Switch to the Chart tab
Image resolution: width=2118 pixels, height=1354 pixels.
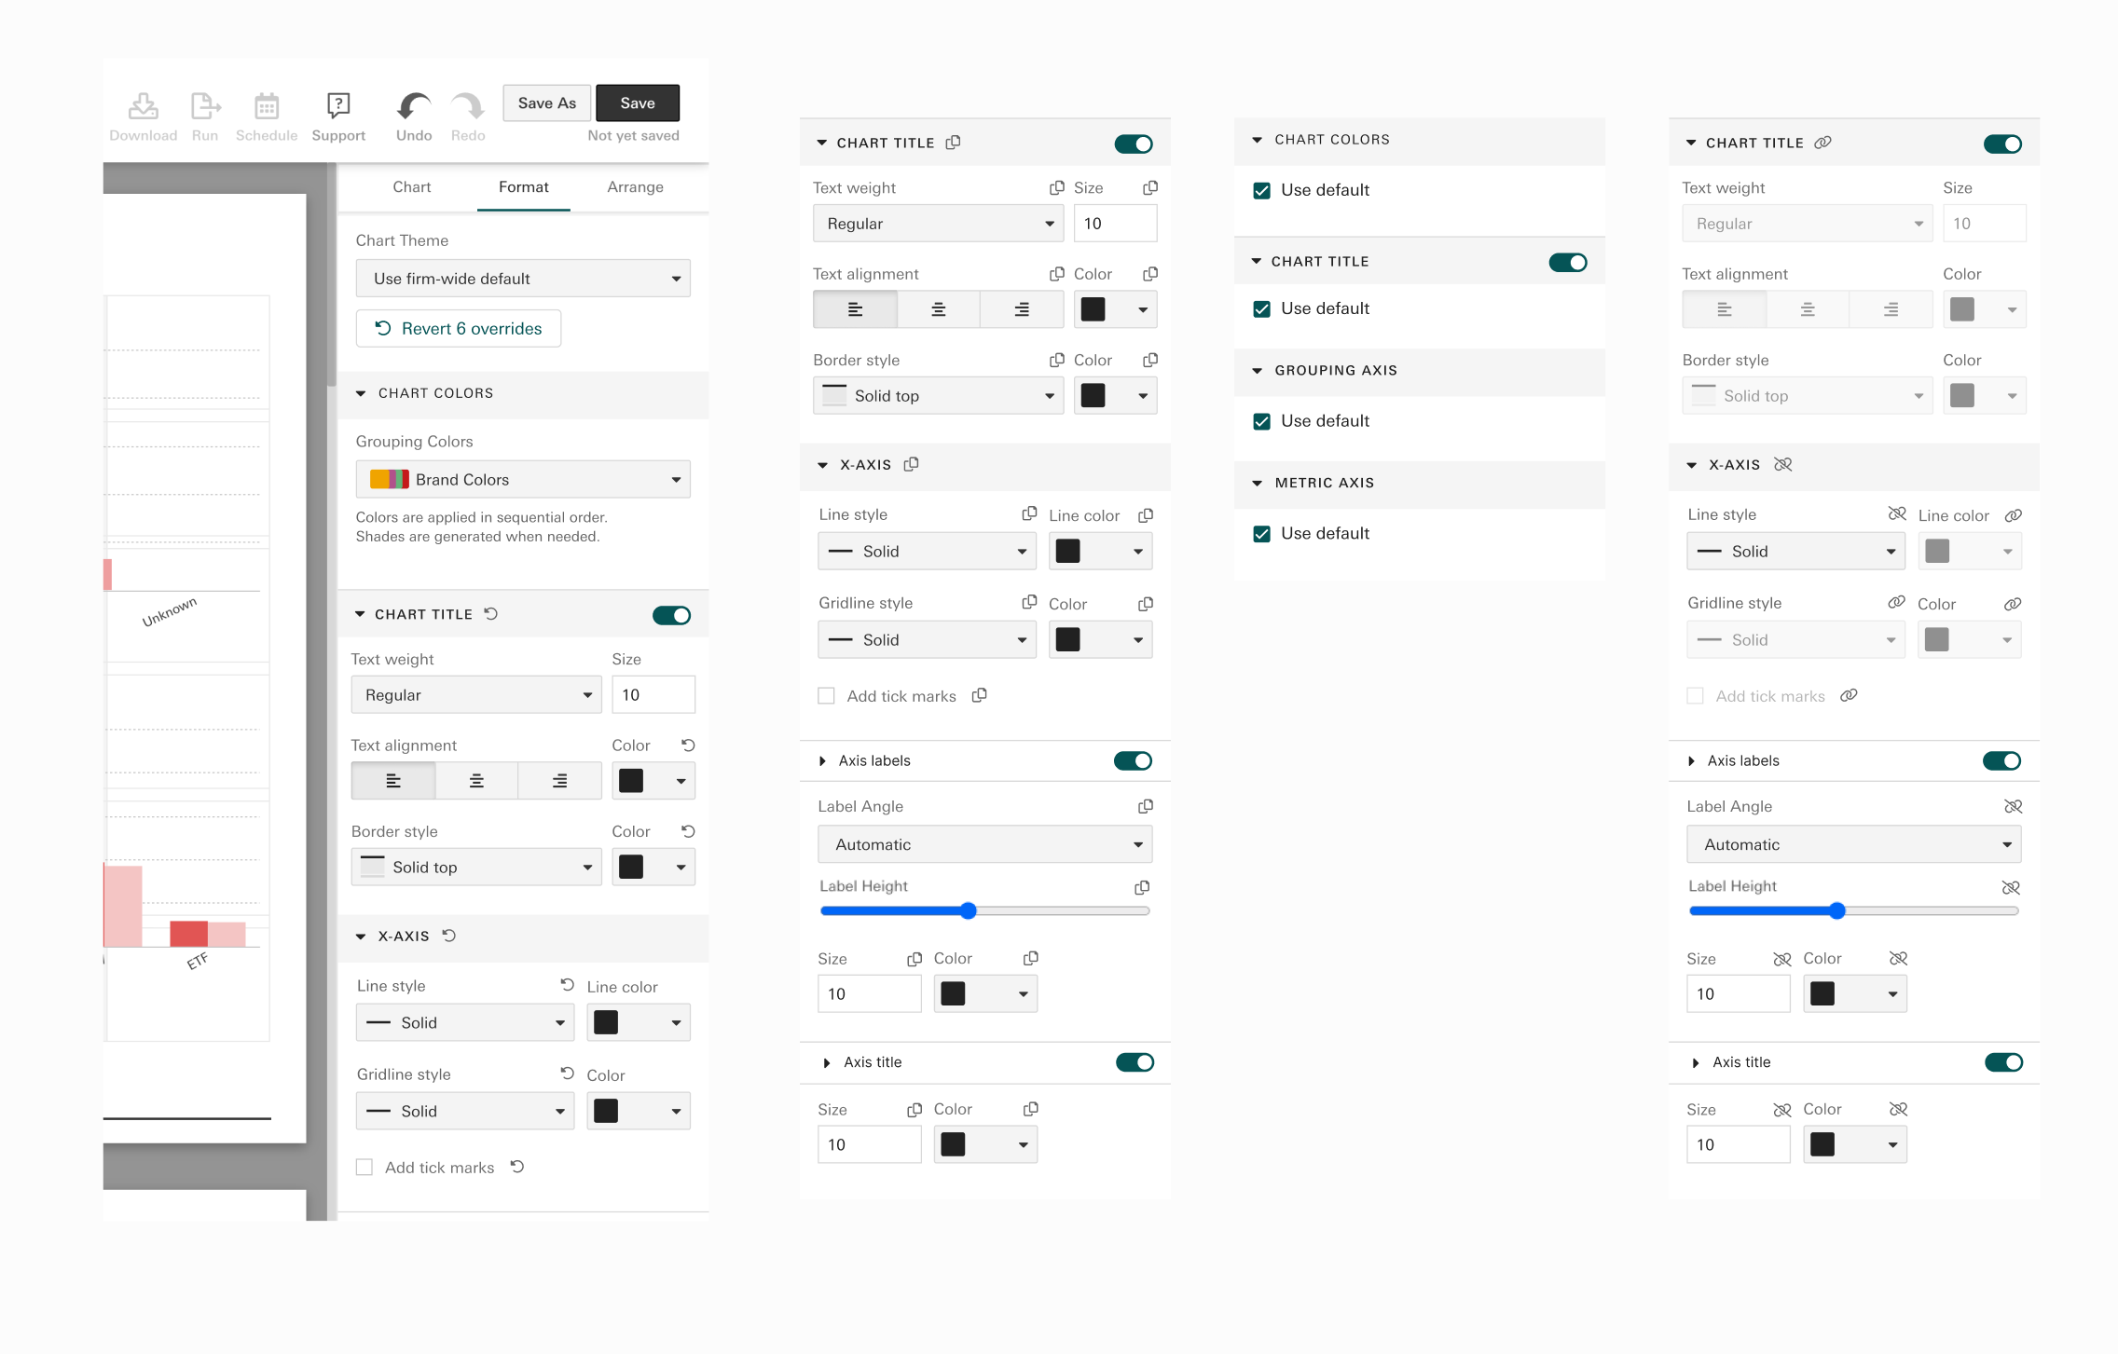point(411,187)
